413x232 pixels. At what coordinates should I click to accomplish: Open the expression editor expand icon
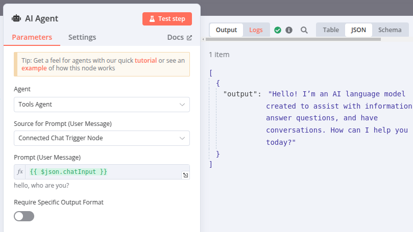(x=185, y=175)
